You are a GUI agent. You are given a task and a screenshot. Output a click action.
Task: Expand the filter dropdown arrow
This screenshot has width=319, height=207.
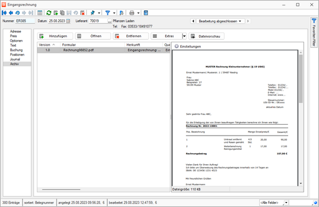pos(114,13)
